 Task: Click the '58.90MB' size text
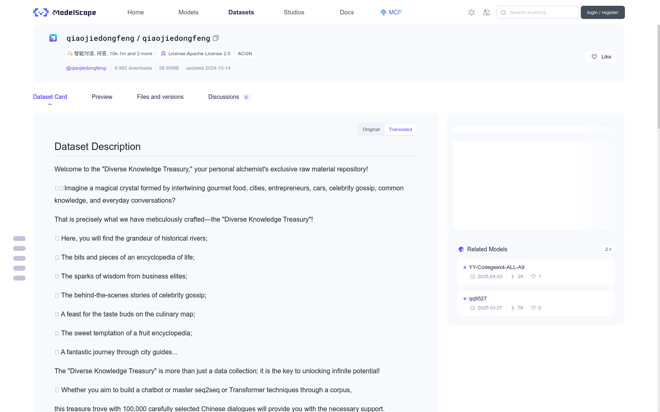click(169, 68)
